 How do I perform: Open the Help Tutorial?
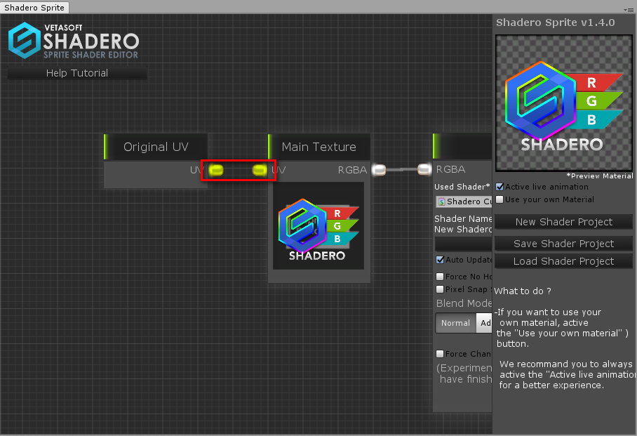point(77,73)
